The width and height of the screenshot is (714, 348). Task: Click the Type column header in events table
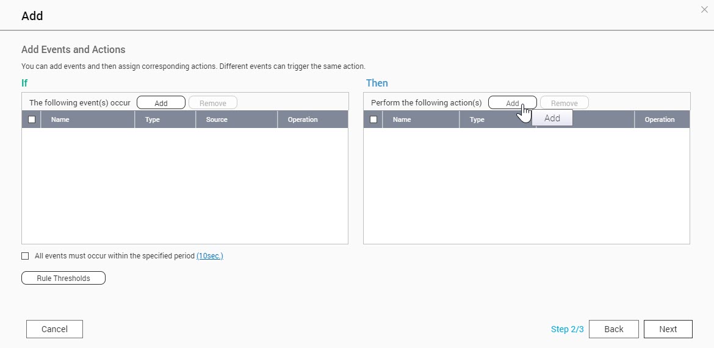click(x=153, y=119)
